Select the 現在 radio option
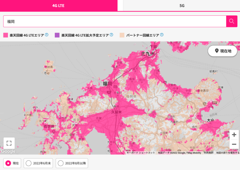Screen dimensions: 240x170 (x=12, y=163)
